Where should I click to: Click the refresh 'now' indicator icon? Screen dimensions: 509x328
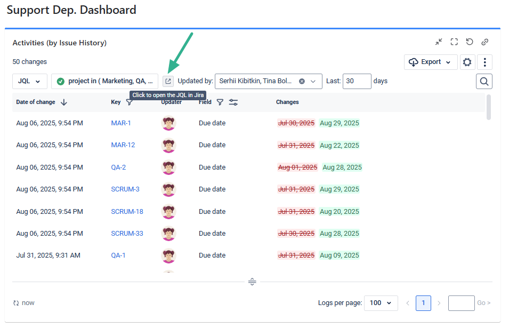click(16, 303)
